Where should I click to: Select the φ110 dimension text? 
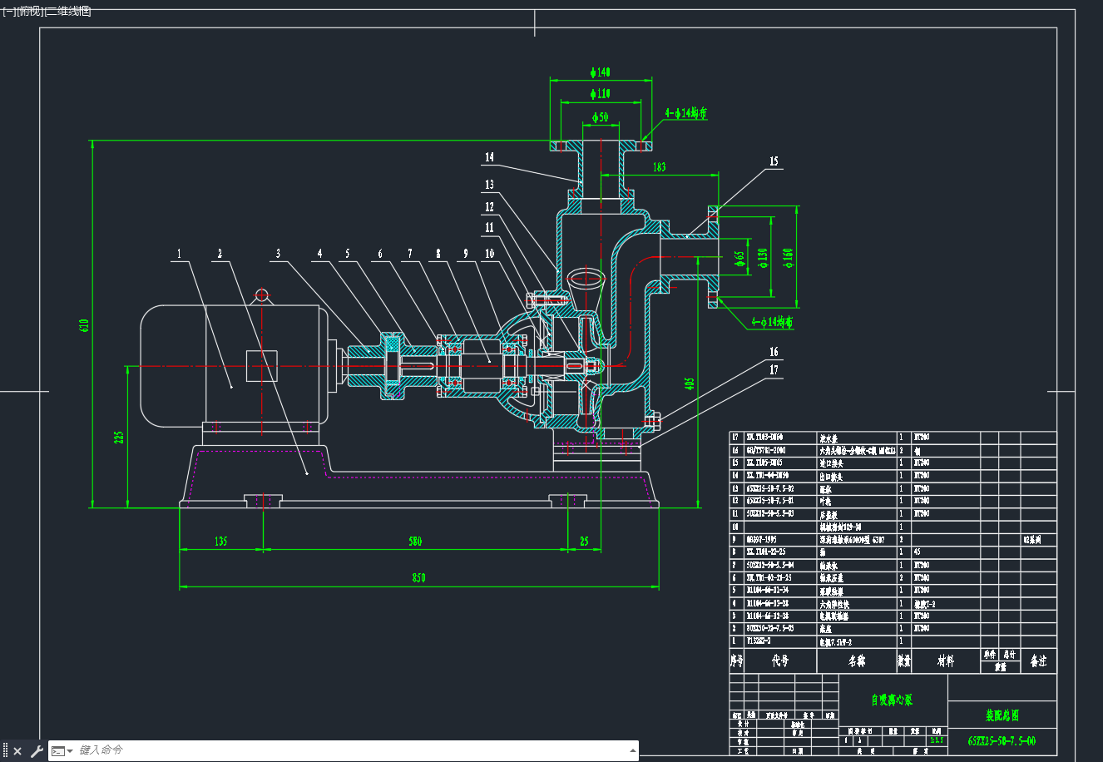click(x=600, y=93)
